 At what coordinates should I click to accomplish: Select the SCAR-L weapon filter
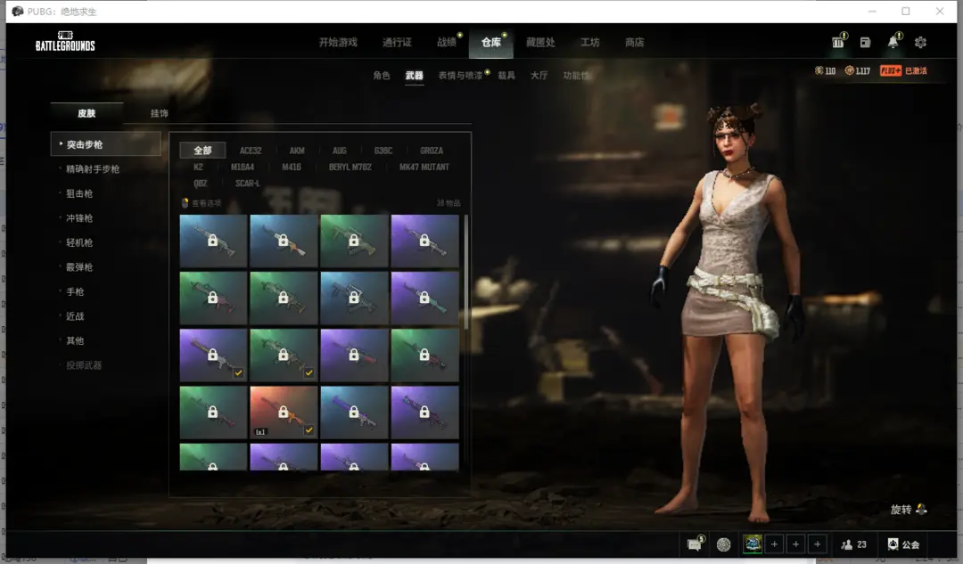click(248, 184)
